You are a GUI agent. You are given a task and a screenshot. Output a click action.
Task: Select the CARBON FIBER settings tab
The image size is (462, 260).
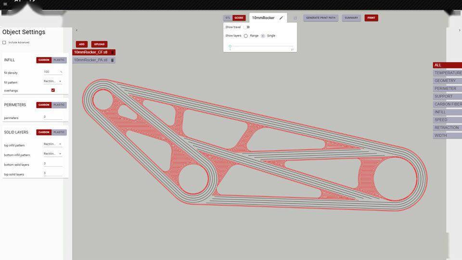[x=447, y=104]
